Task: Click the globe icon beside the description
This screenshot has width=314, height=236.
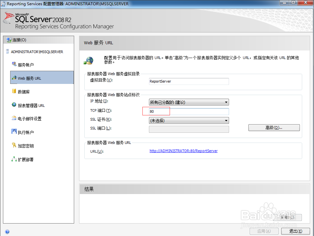Action: (89, 61)
